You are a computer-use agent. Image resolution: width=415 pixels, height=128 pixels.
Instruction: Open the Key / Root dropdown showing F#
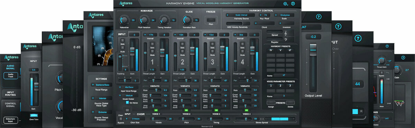point(265,15)
